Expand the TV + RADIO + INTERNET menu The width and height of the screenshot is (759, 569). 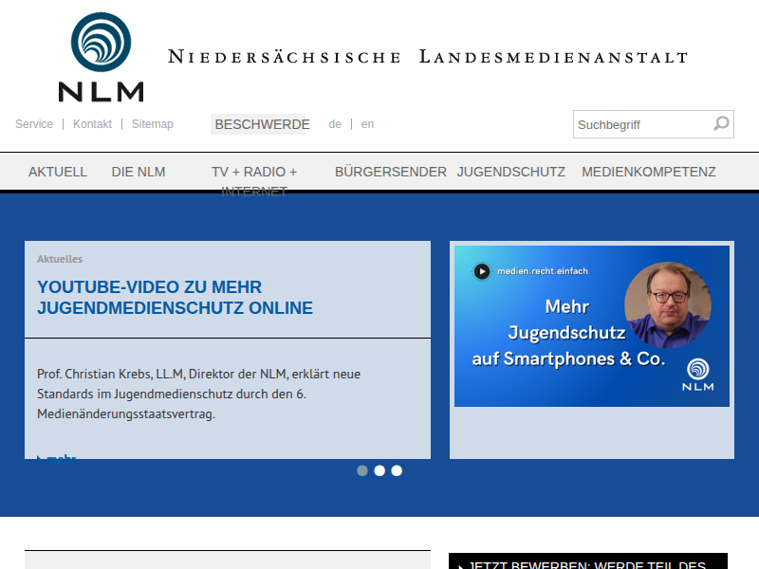(254, 173)
